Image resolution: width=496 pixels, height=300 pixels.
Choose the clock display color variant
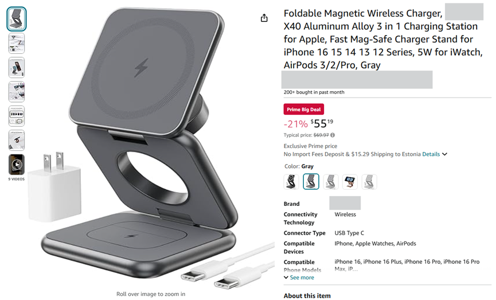350,182
